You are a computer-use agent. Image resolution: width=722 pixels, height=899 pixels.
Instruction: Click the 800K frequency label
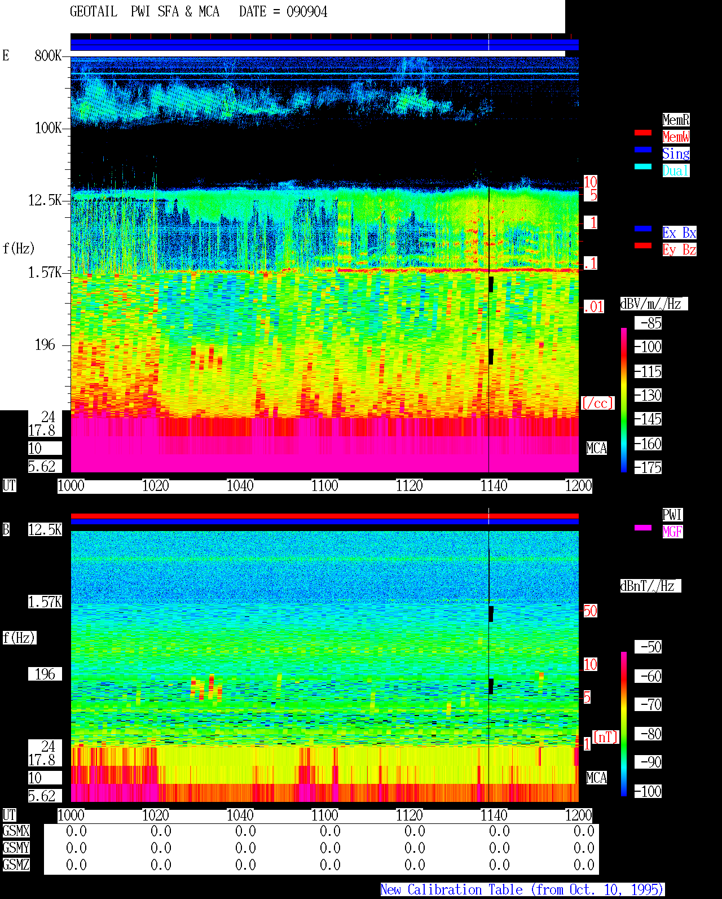coord(49,55)
